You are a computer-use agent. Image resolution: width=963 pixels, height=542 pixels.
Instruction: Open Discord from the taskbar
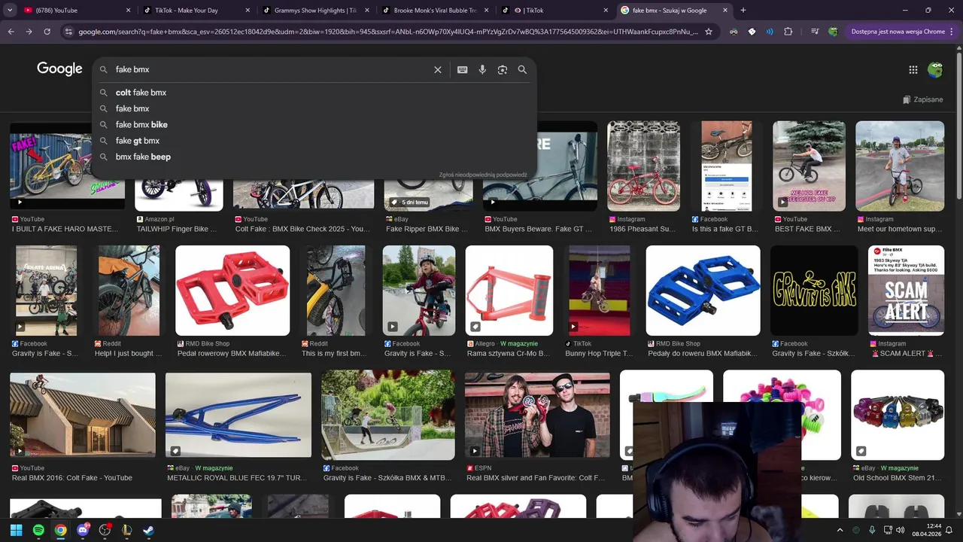[83, 530]
